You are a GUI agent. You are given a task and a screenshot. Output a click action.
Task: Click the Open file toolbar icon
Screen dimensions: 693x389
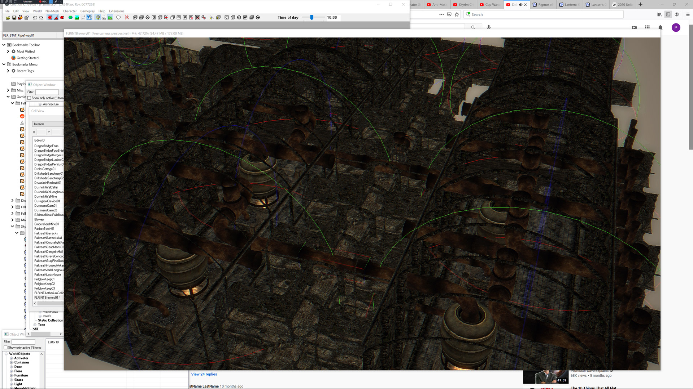pos(8,18)
